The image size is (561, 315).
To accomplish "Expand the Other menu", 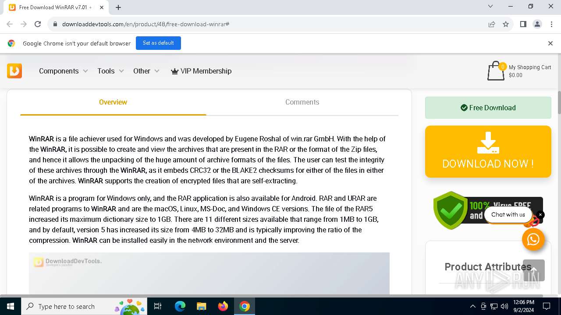I will tap(146, 71).
